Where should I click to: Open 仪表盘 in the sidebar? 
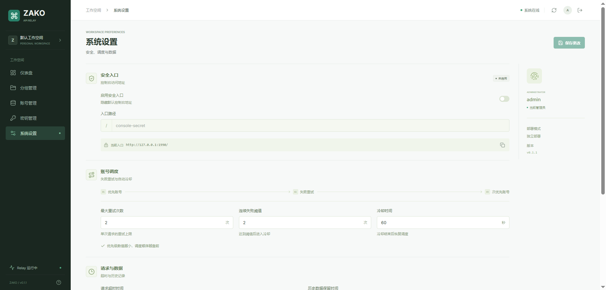(35, 73)
